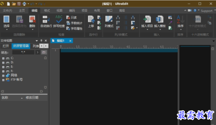This screenshot has width=216, height=125.
Task: Open the 插入模板 dropdown arrow
Action: pos(160,30)
